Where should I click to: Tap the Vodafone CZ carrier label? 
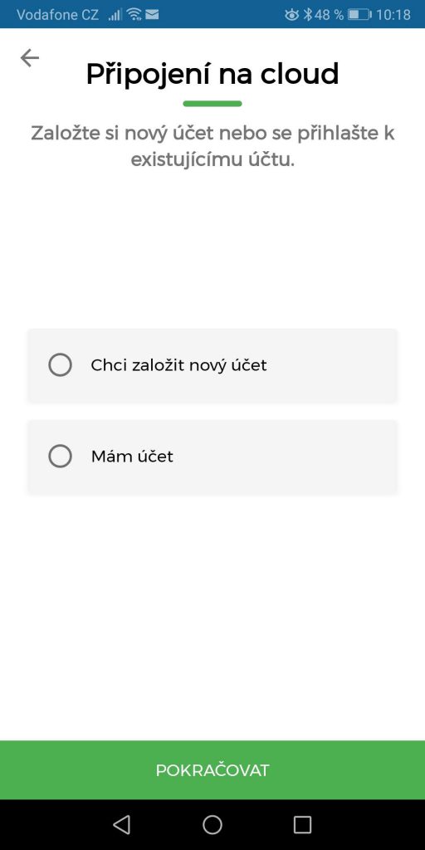(x=58, y=15)
